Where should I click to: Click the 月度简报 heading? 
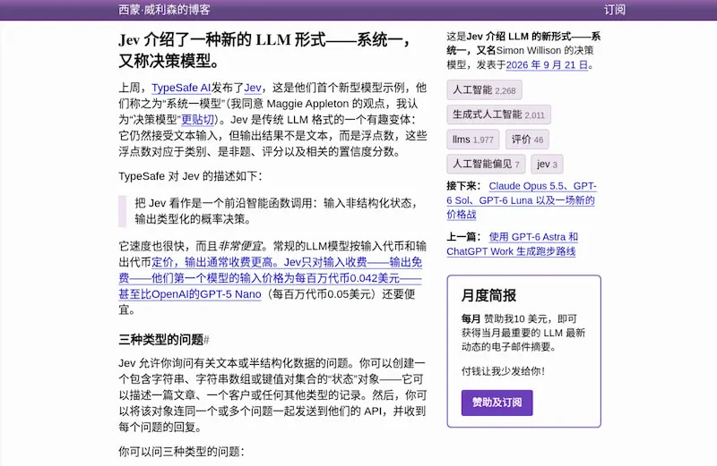point(488,295)
